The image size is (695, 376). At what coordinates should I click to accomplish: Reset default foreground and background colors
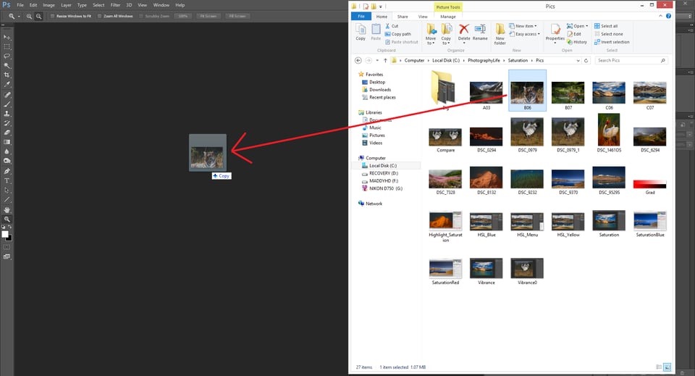pyautogui.click(x=4, y=227)
